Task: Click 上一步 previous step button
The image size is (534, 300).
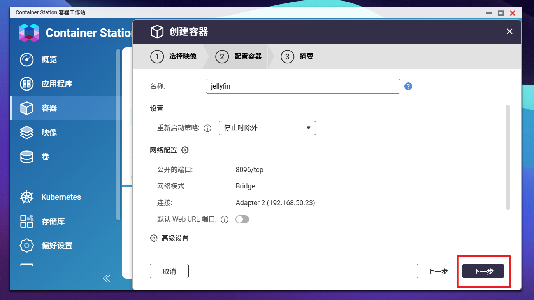Action: (437, 271)
